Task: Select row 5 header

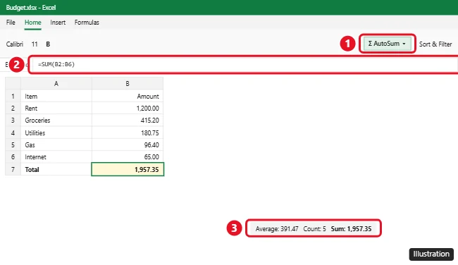Action: coord(13,144)
